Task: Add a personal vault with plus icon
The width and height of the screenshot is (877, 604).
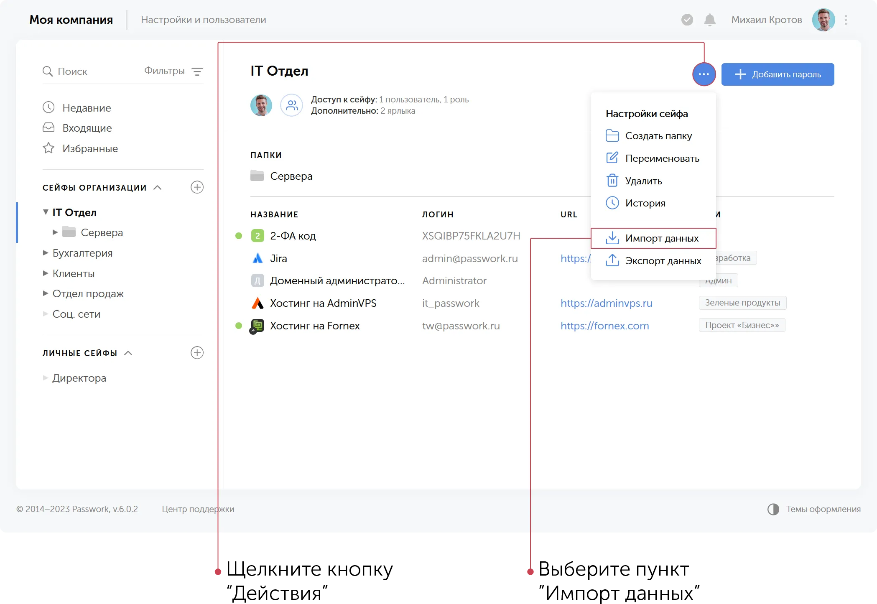Action: (x=197, y=353)
